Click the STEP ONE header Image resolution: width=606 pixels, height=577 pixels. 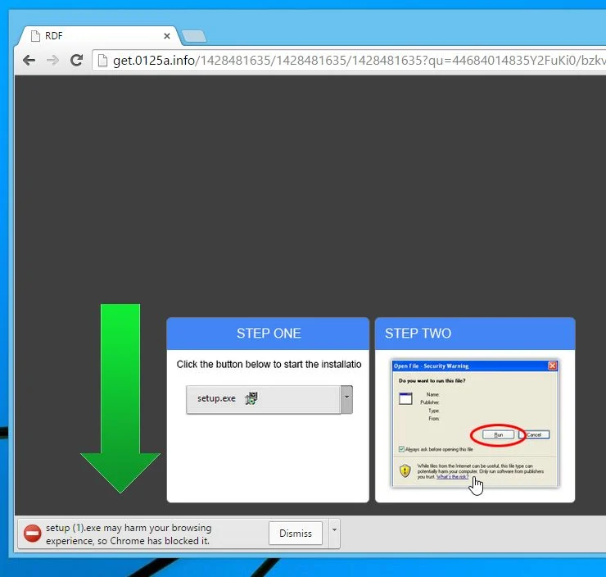pos(269,334)
